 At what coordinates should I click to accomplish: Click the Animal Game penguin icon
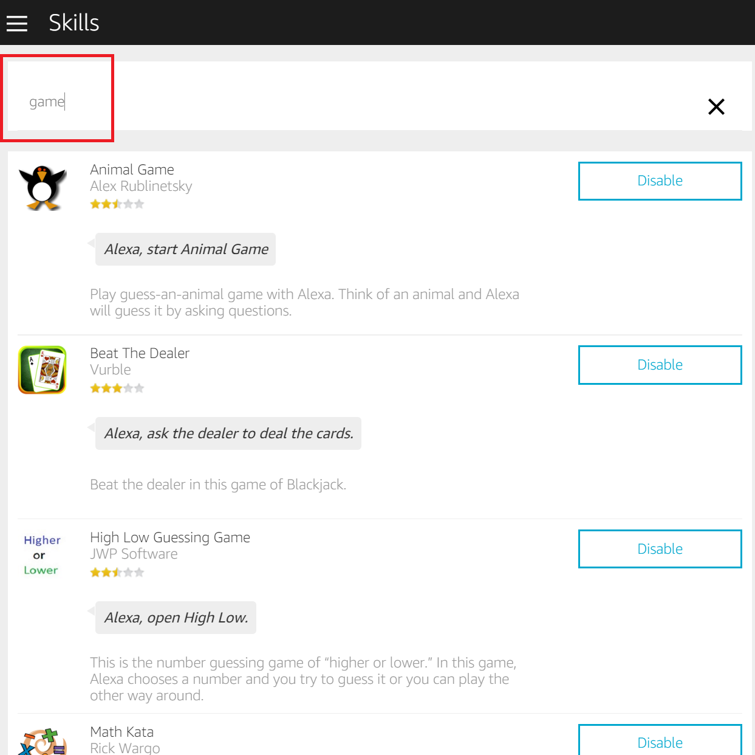[43, 188]
